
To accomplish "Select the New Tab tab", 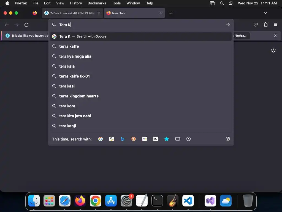I will (134, 13).
